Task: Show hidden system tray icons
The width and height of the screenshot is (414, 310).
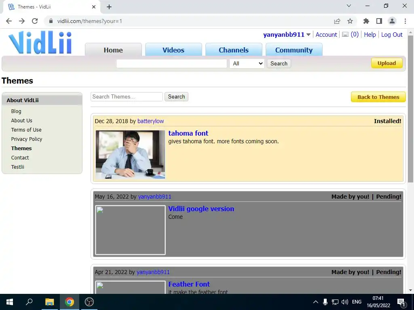Action: 315,302
